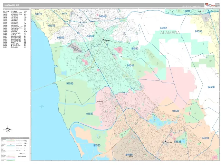The image size is (221, 165).
Task: Click the 94546 ZIP label on map
Action: coord(103,16)
